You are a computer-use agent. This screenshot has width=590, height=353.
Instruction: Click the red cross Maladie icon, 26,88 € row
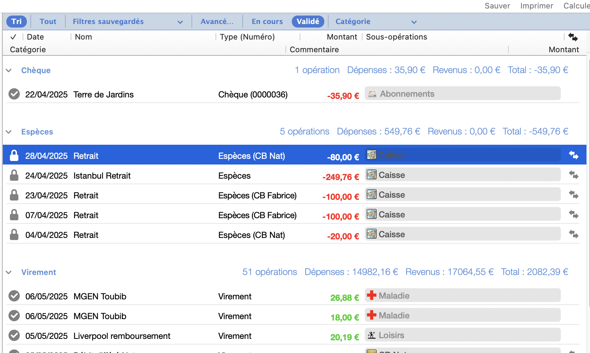372,295
